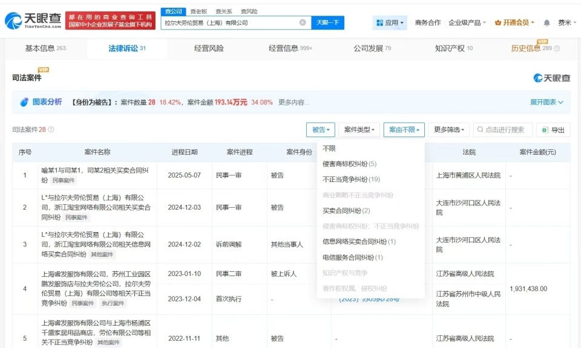Clear the company search using the X icon
This screenshot has height=348, width=581.
click(x=302, y=22)
